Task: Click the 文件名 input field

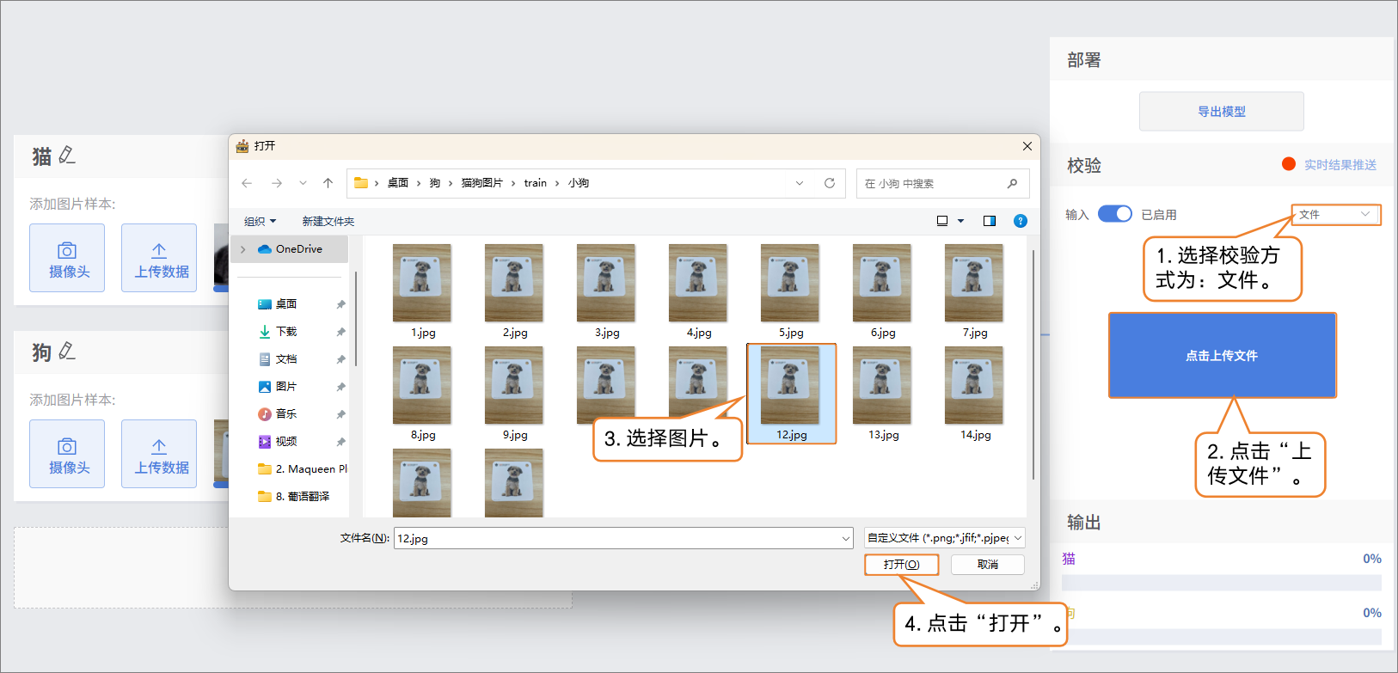Action: (616, 538)
